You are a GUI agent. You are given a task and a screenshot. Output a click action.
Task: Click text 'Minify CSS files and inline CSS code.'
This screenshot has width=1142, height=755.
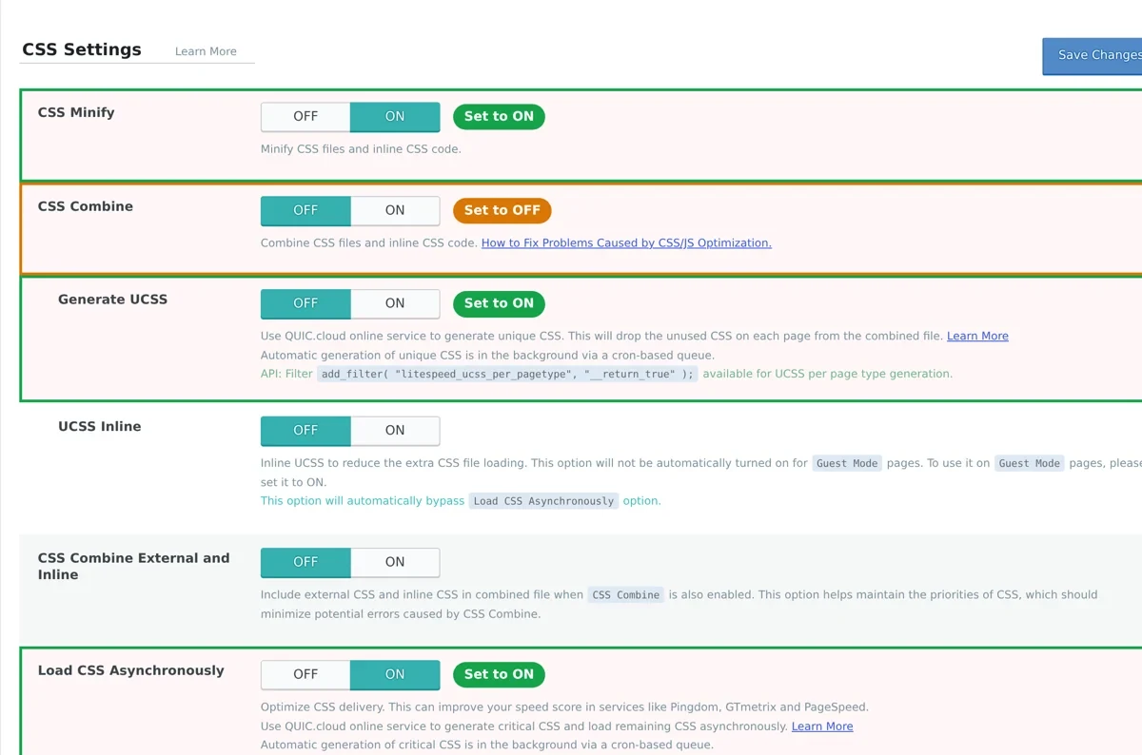pyautogui.click(x=361, y=149)
